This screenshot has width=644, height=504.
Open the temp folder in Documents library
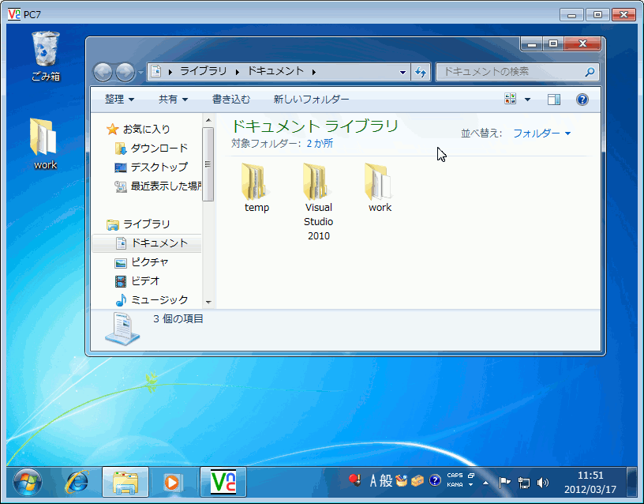click(256, 182)
